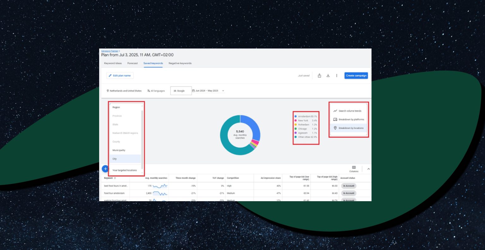The image size is (485, 250).
Task: Choose Breakdown by locations option
Action: coord(349,128)
